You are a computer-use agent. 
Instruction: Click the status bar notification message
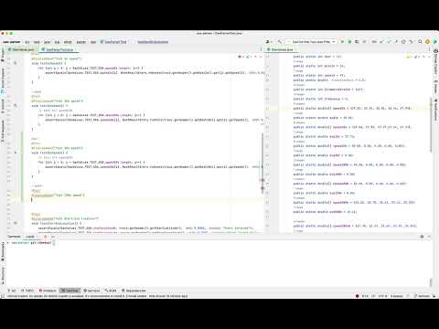point(98,296)
